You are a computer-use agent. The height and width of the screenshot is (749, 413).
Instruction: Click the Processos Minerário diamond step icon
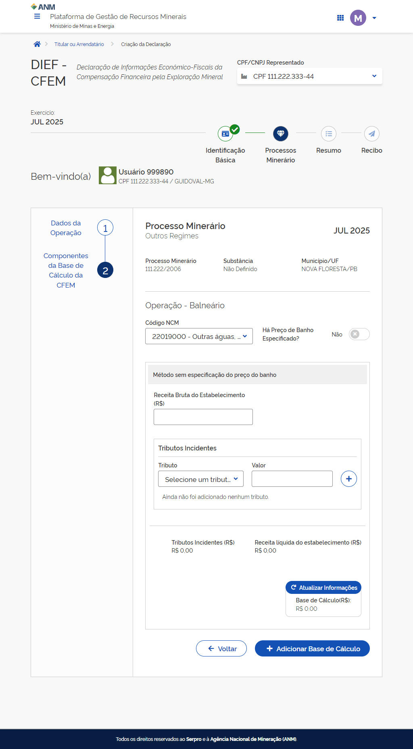[280, 134]
